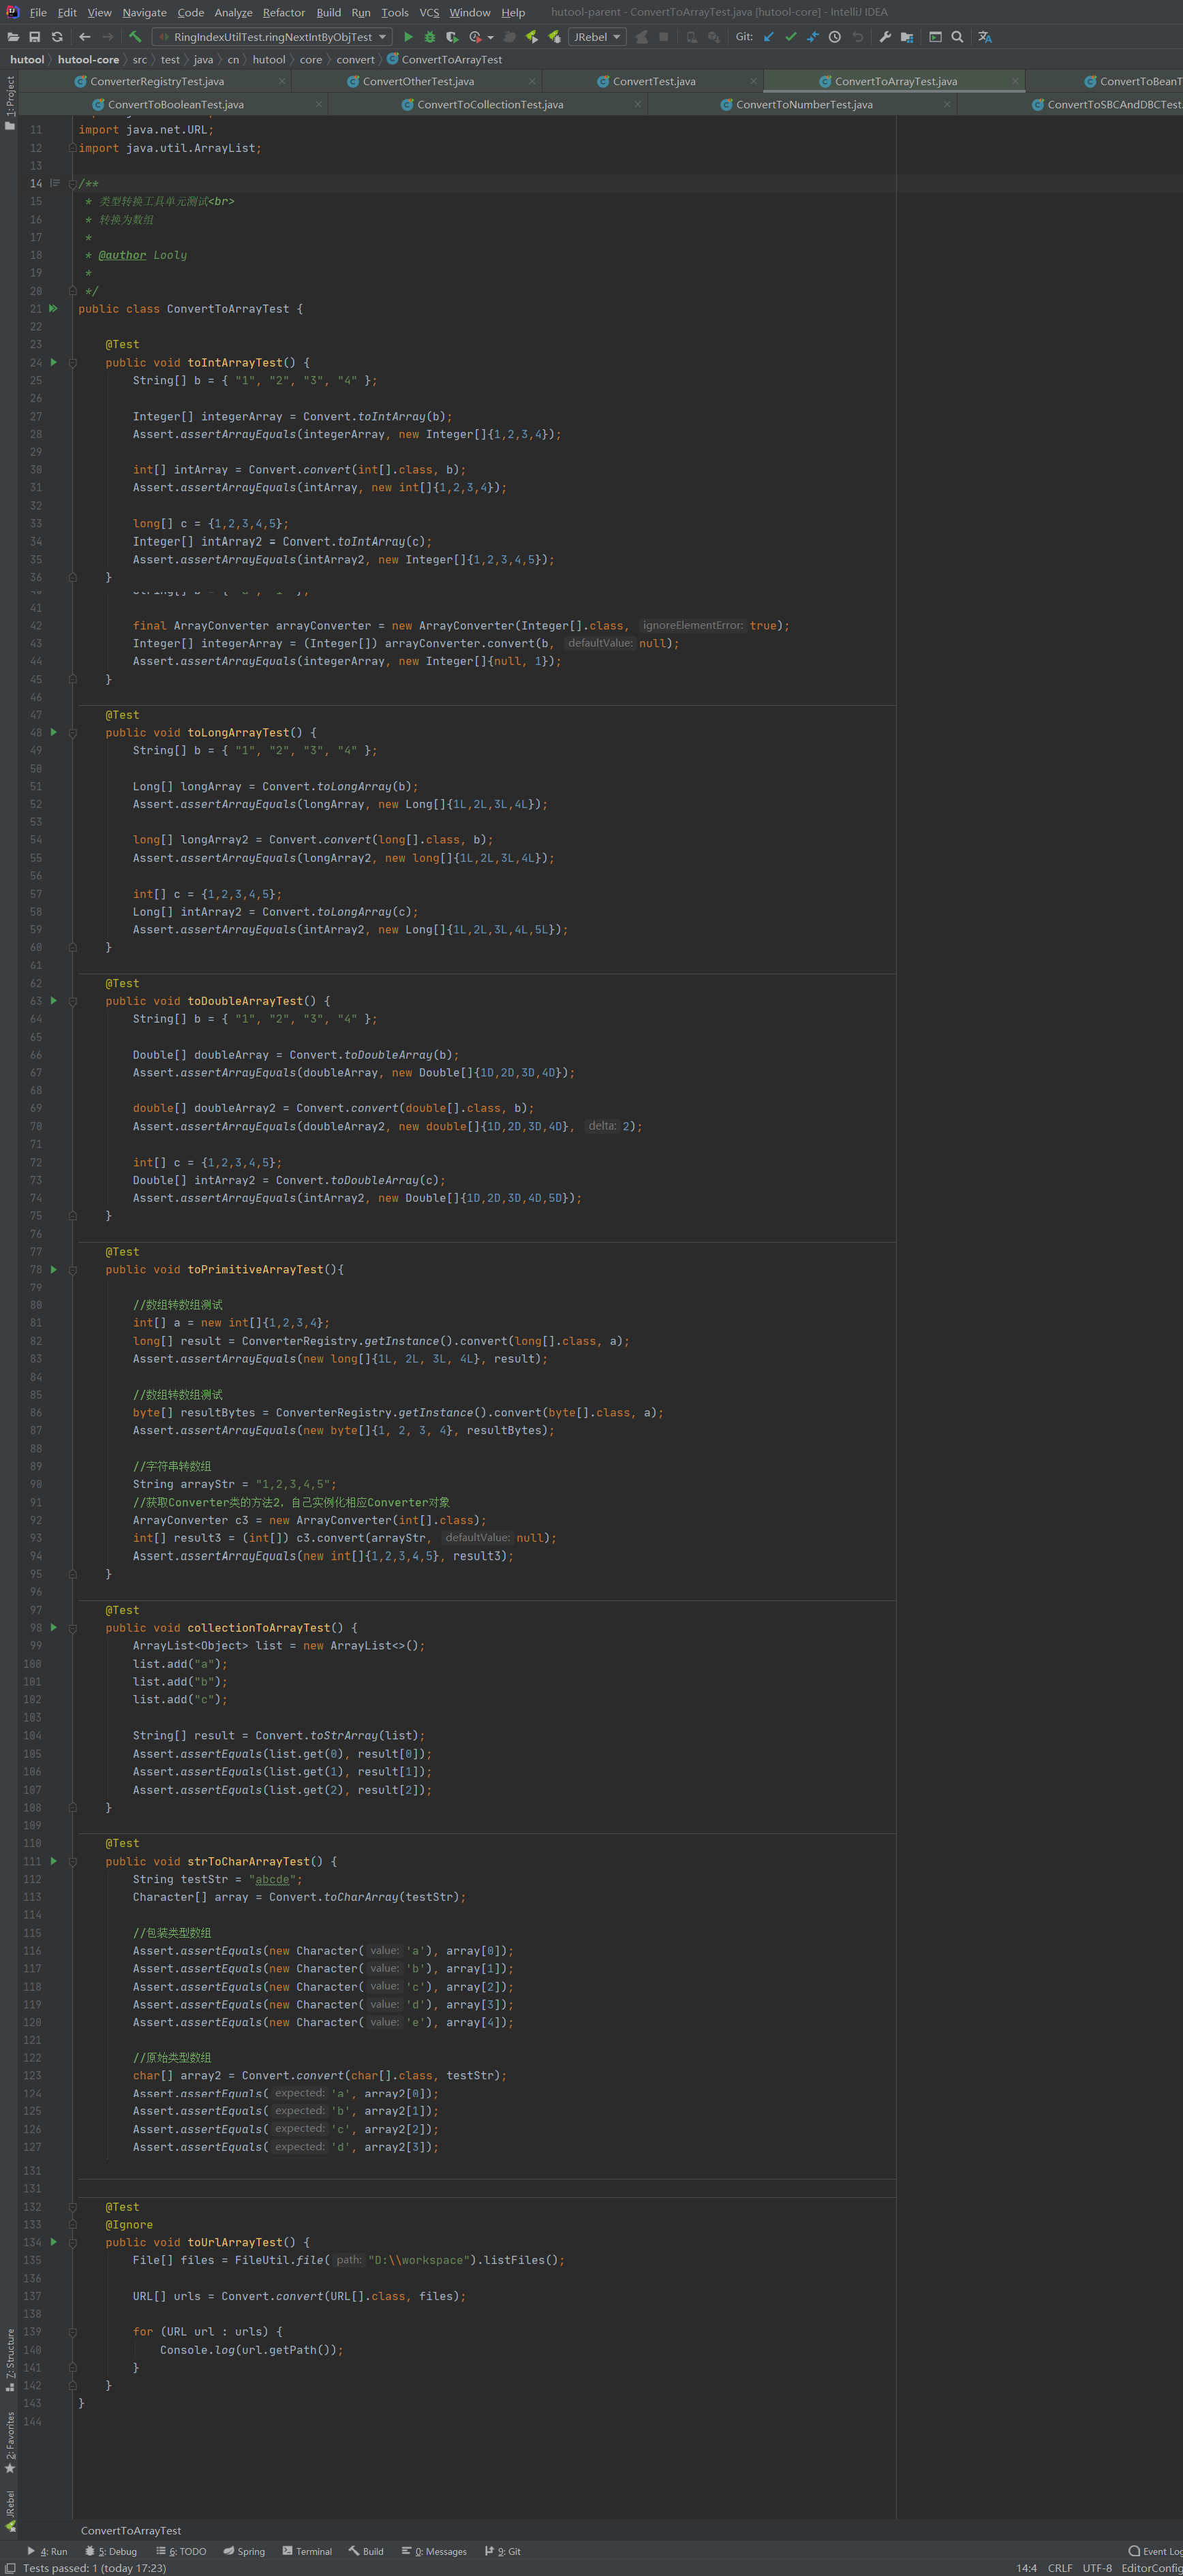This screenshot has width=1183, height=2576.
Task: Open the Navigate menu
Action: 145,12
